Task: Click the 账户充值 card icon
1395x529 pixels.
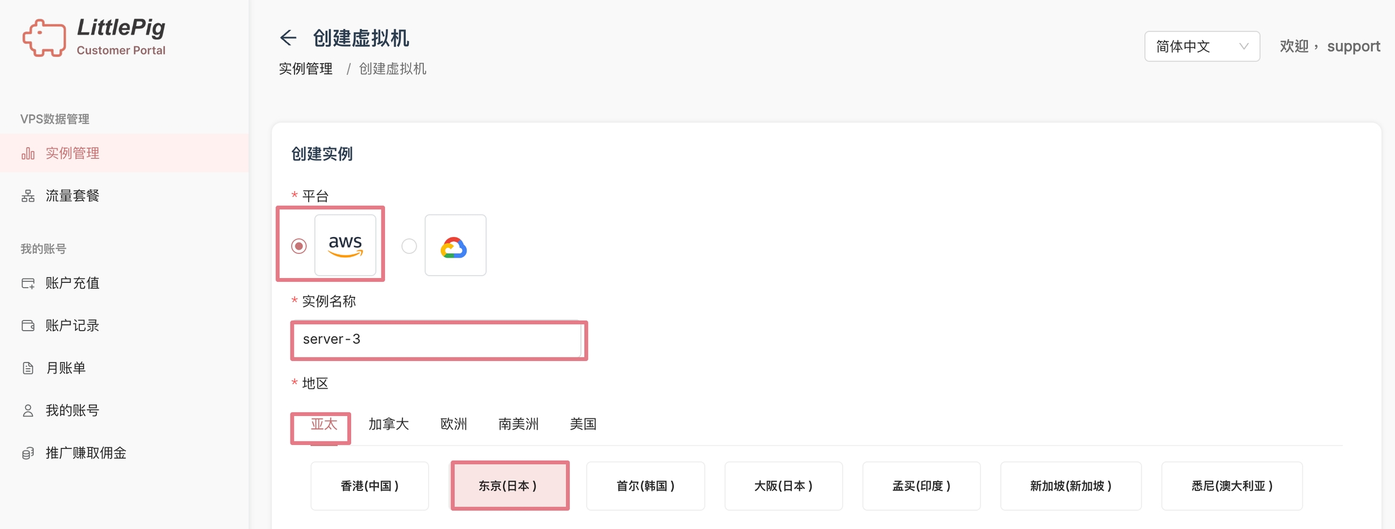Action: (x=28, y=284)
